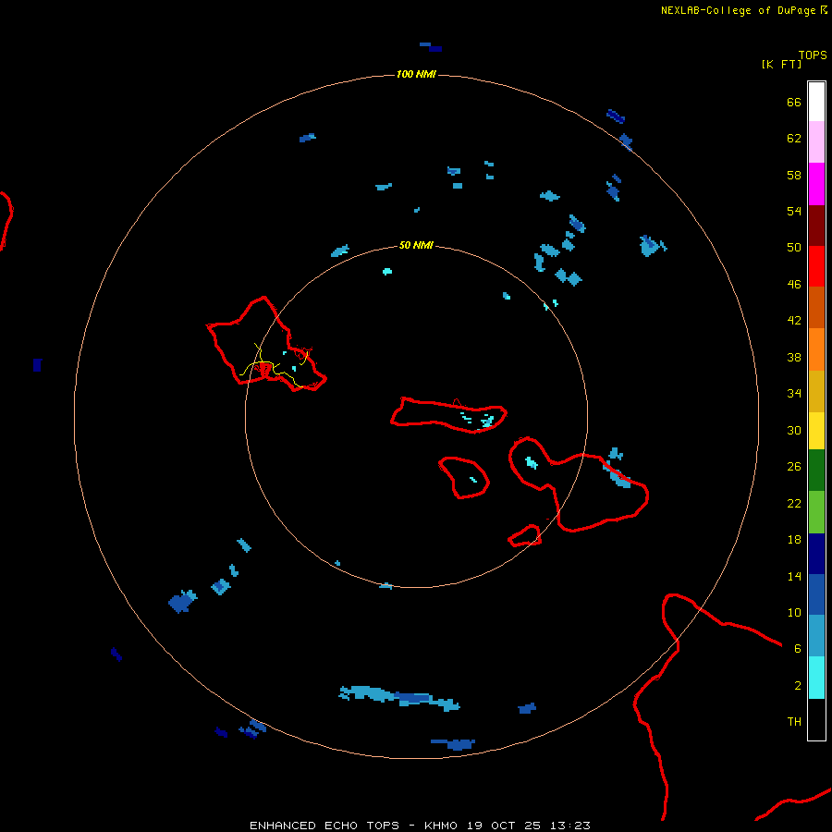The image size is (832, 832).
Task: Click the 58 legend value
Action: (794, 175)
